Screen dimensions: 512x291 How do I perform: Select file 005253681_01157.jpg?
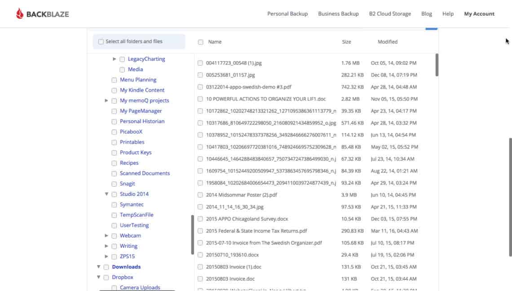230,75
